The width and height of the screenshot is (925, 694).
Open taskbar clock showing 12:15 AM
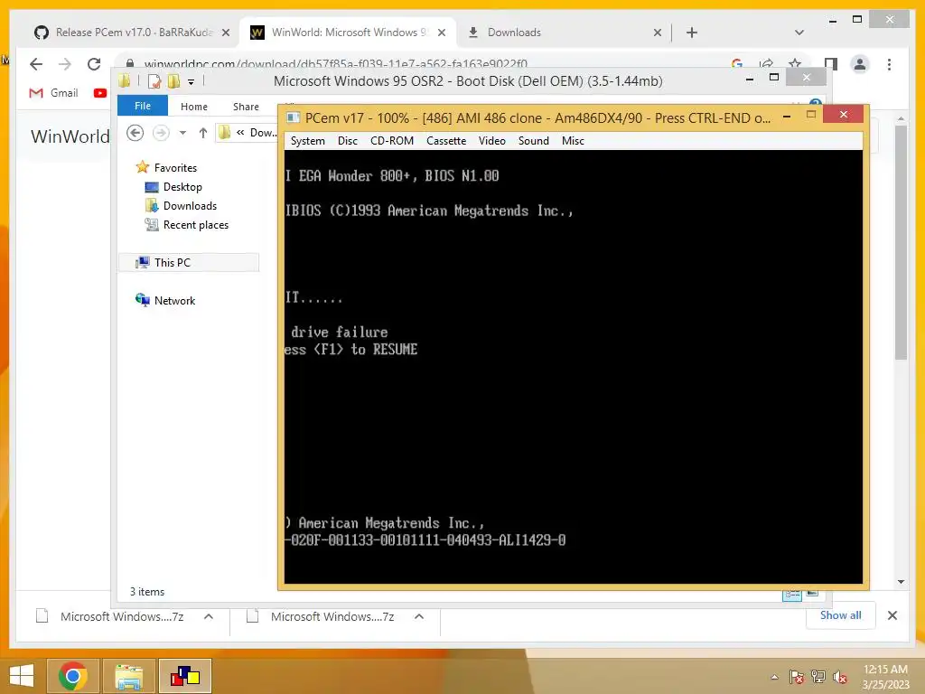885,677
